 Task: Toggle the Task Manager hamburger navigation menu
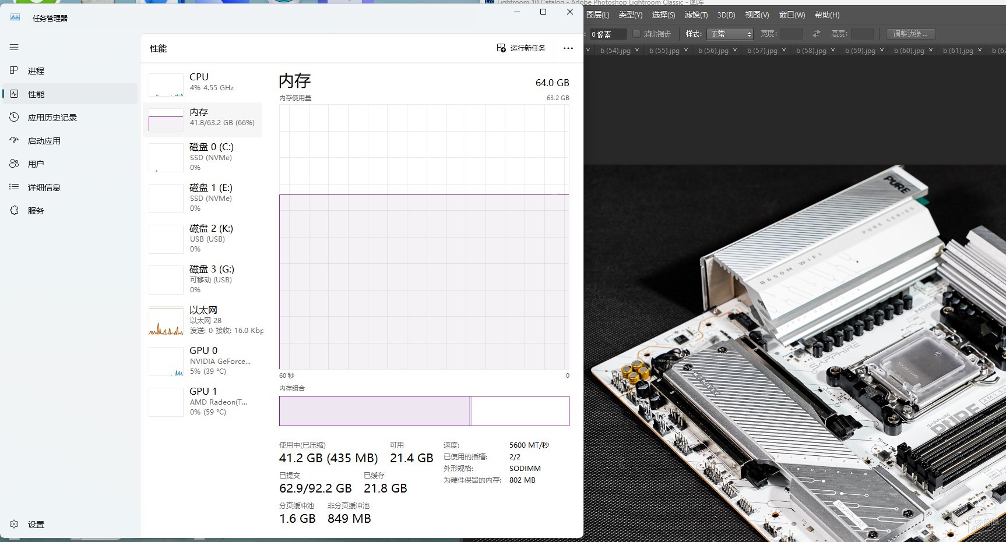click(14, 47)
